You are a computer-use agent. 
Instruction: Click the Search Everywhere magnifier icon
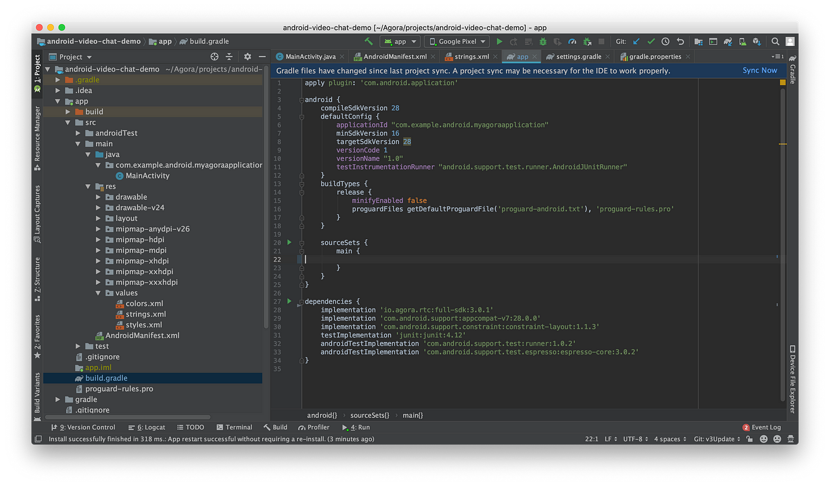point(775,41)
